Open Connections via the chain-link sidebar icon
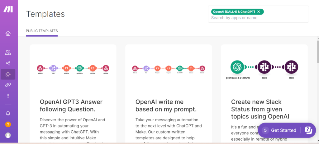The width and height of the screenshot is (319, 144). (8, 85)
